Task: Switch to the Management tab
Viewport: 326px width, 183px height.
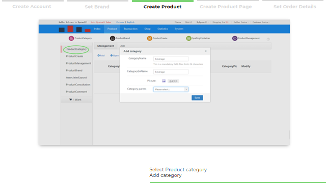Action: click(x=105, y=46)
